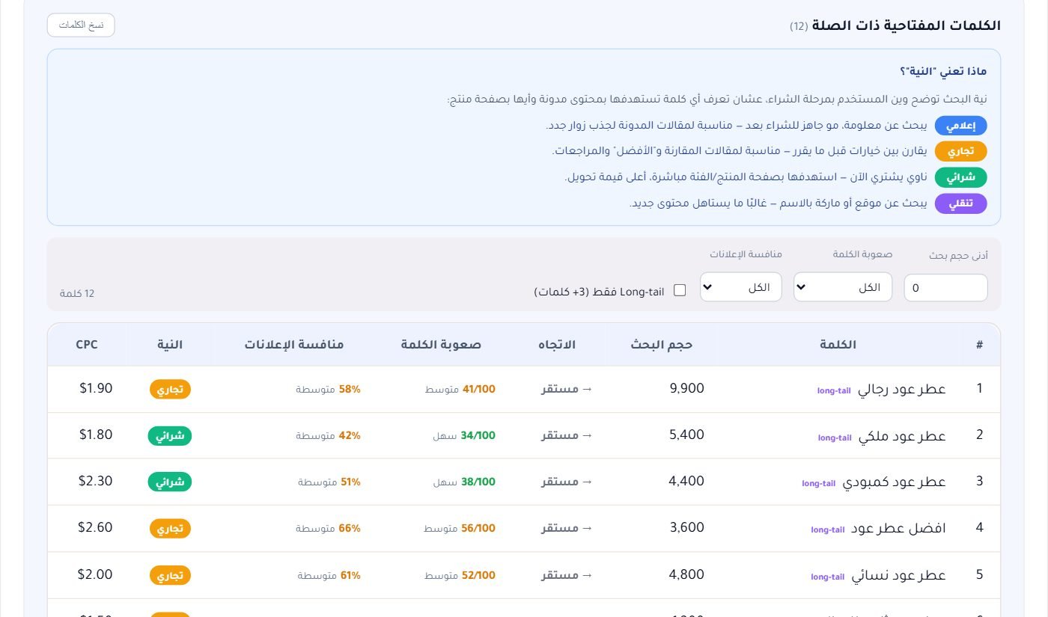
Task: Click search volume 9,900
Action: pos(686,388)
